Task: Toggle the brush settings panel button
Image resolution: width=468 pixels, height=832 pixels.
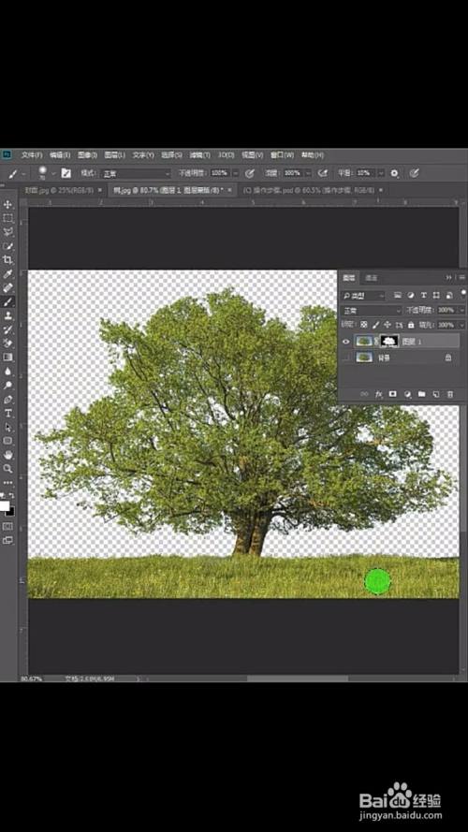Action: (x=66, y=173)
